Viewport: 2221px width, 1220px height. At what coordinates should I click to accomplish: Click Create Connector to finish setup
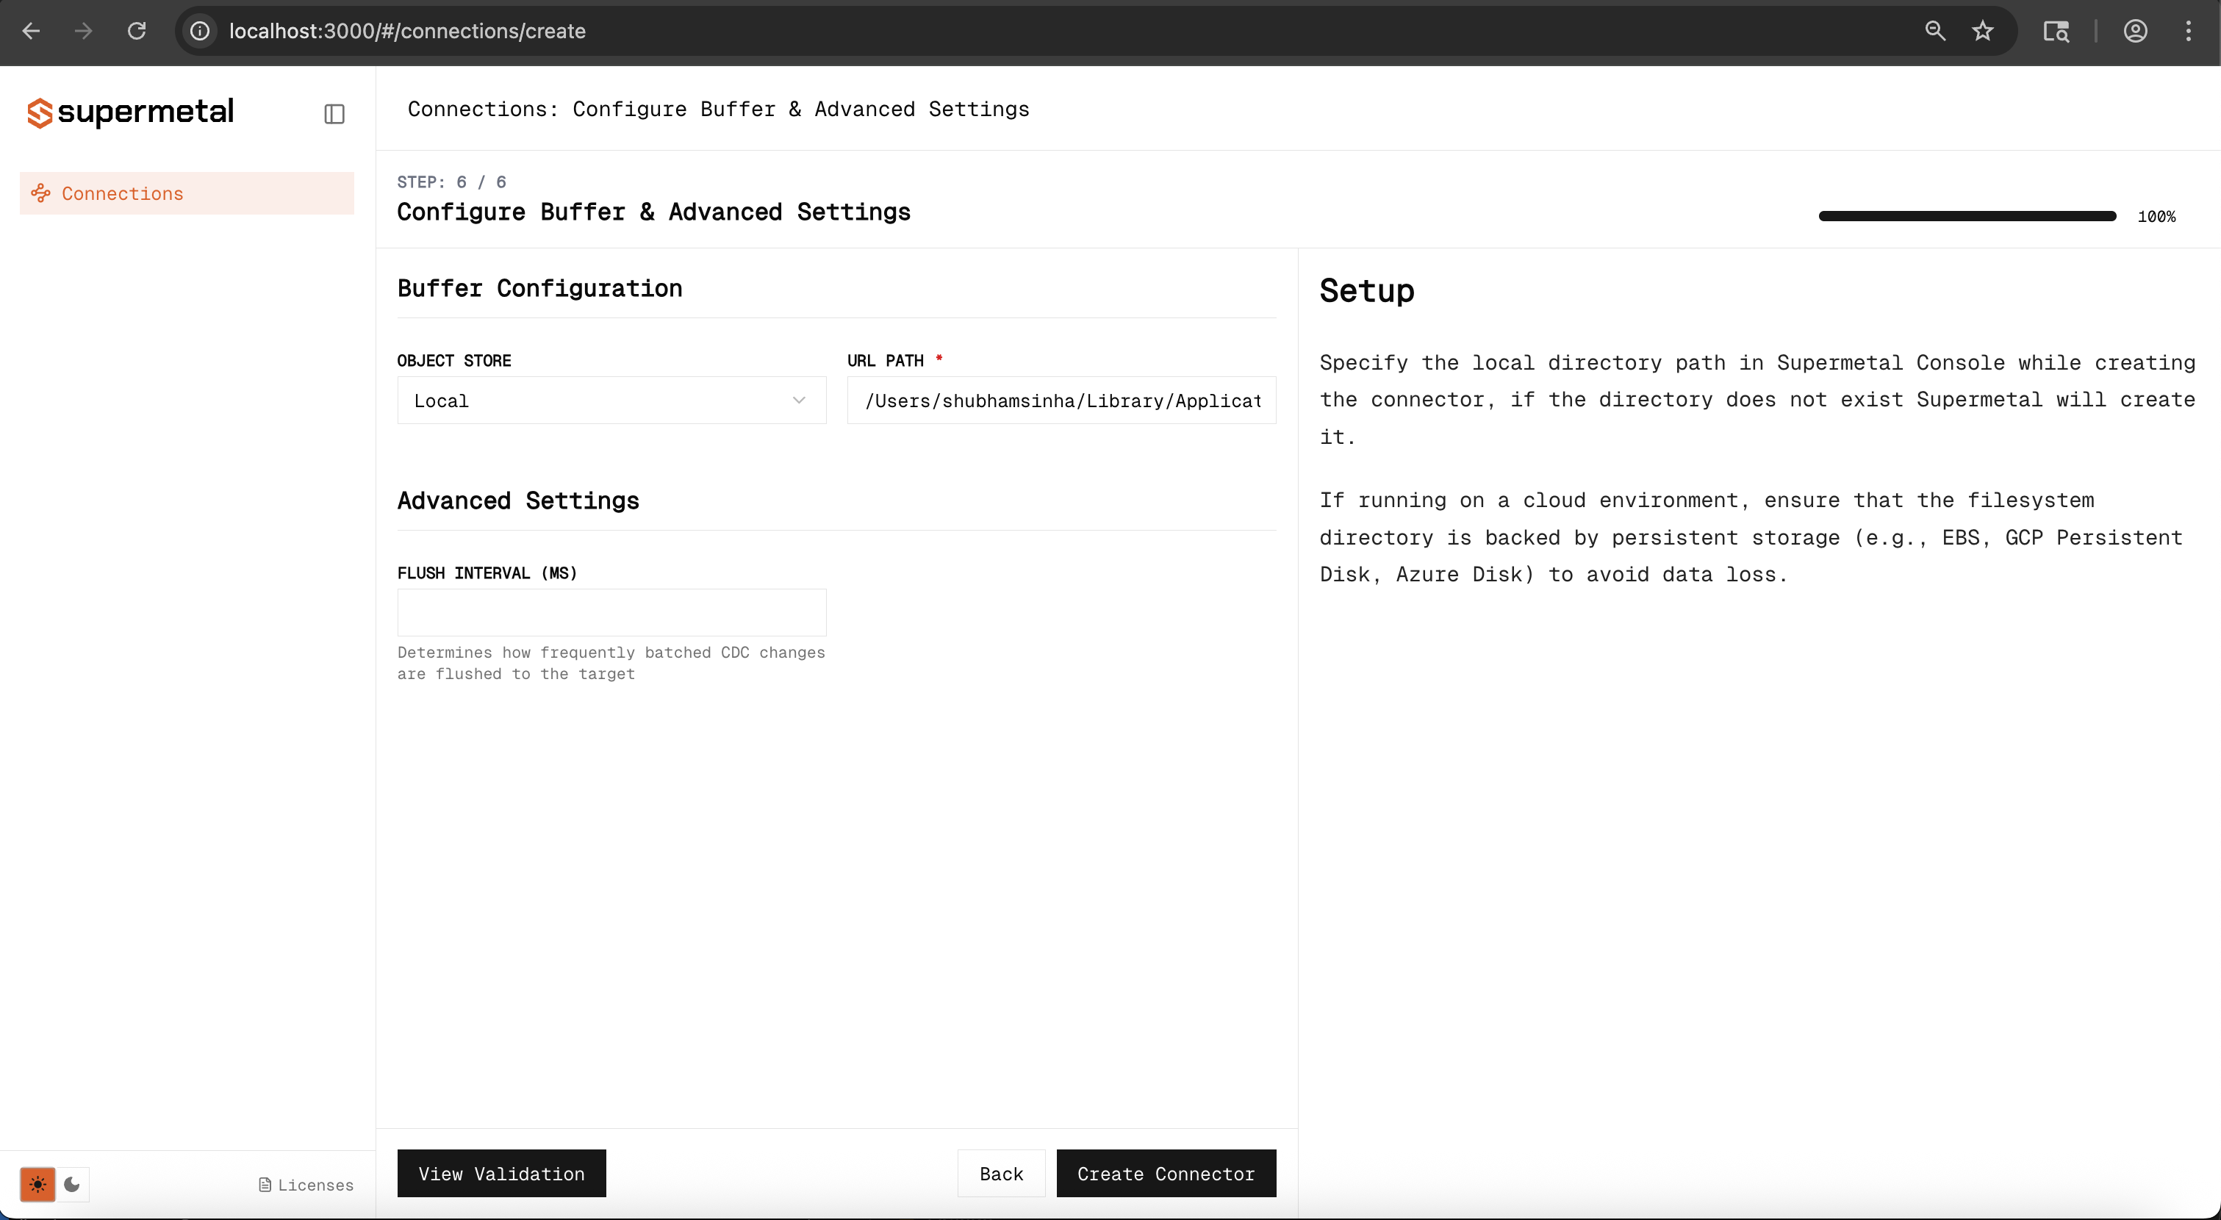click(x=1166, y=1174)
